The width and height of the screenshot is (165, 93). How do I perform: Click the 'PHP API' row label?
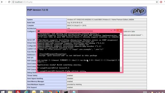coord(30,58)
